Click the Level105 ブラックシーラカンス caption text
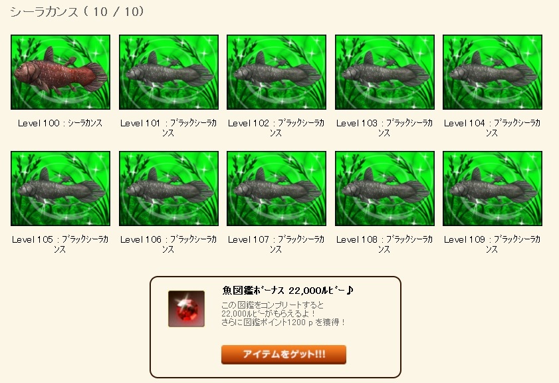 [60, 244]
